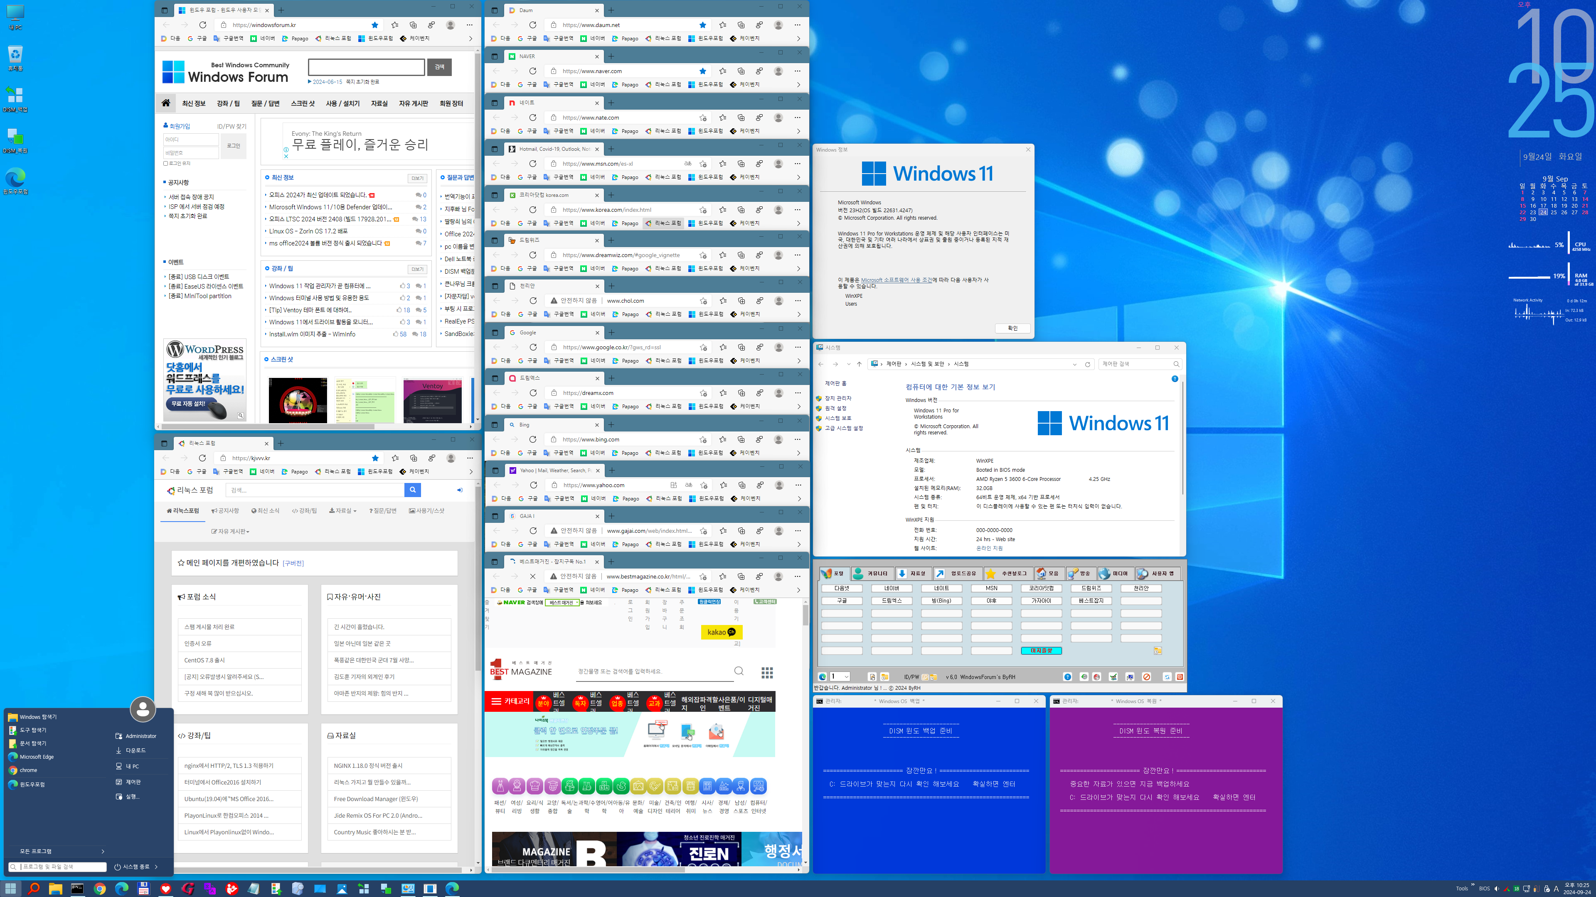The image size is (1596, 897).
Task: Expand recent locations chevron in System window nav
Action: [848, 364]
